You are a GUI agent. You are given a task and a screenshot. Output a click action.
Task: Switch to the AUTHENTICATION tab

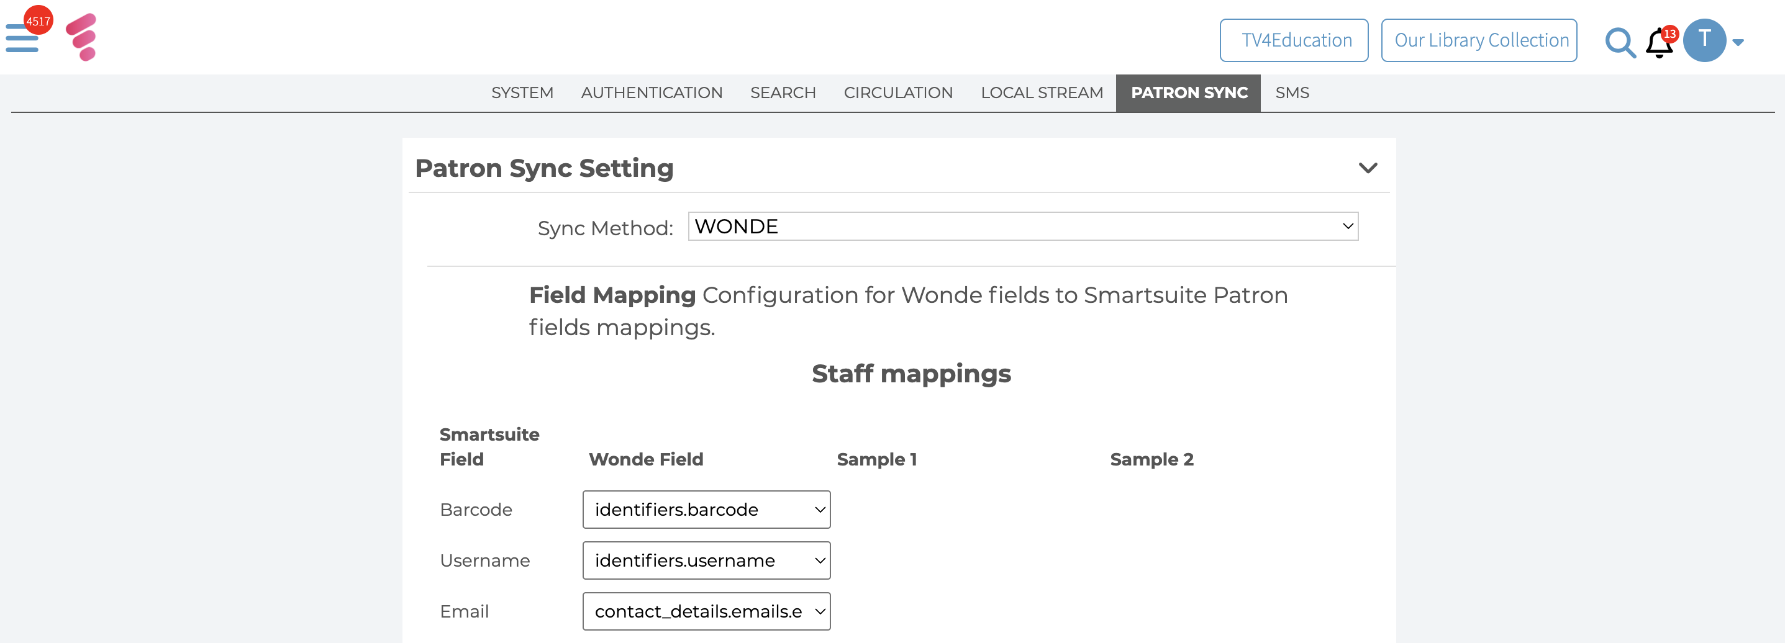[652, 92]
